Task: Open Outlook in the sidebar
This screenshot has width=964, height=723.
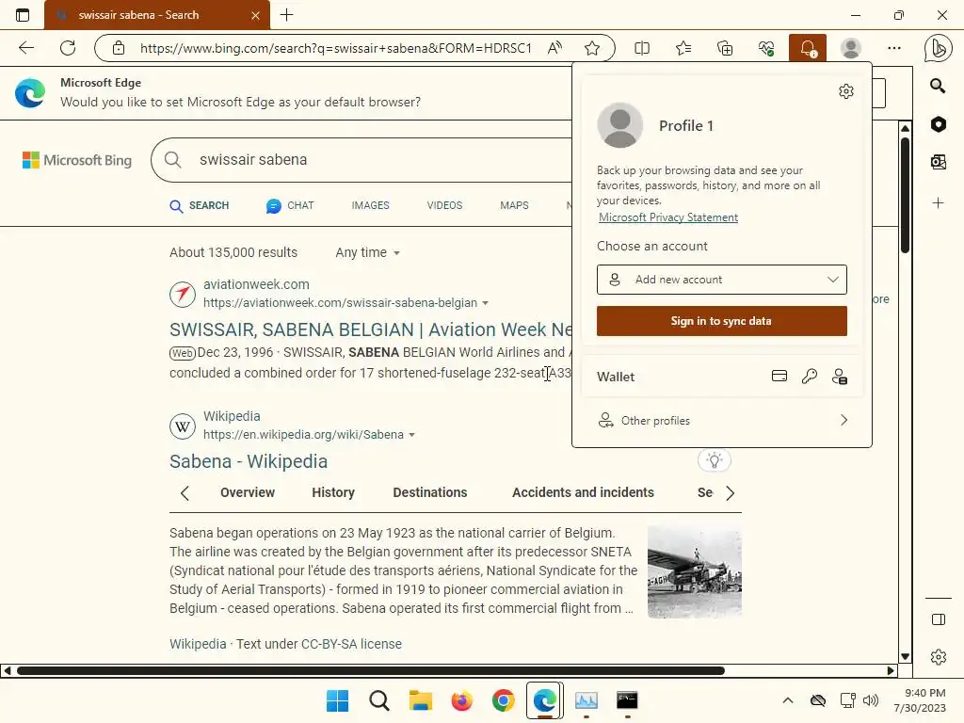Action: 939,162
